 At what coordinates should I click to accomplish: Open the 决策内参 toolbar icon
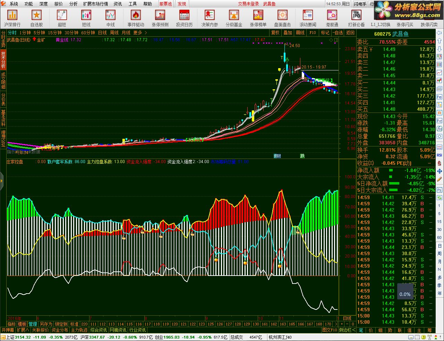click(210, 18)
